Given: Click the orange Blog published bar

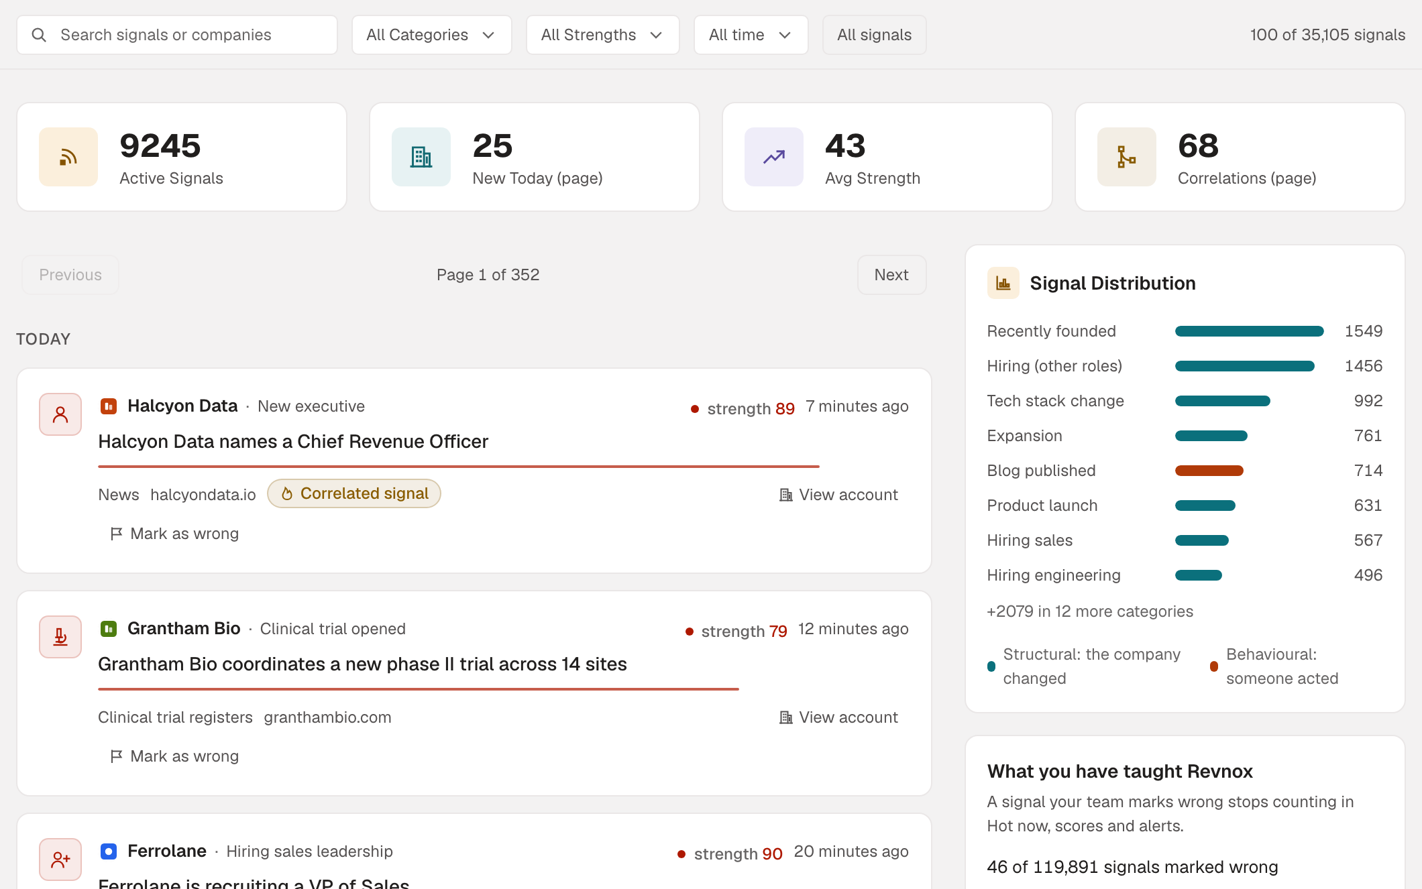Looking at the screenshot, I should pos(1209,471).
